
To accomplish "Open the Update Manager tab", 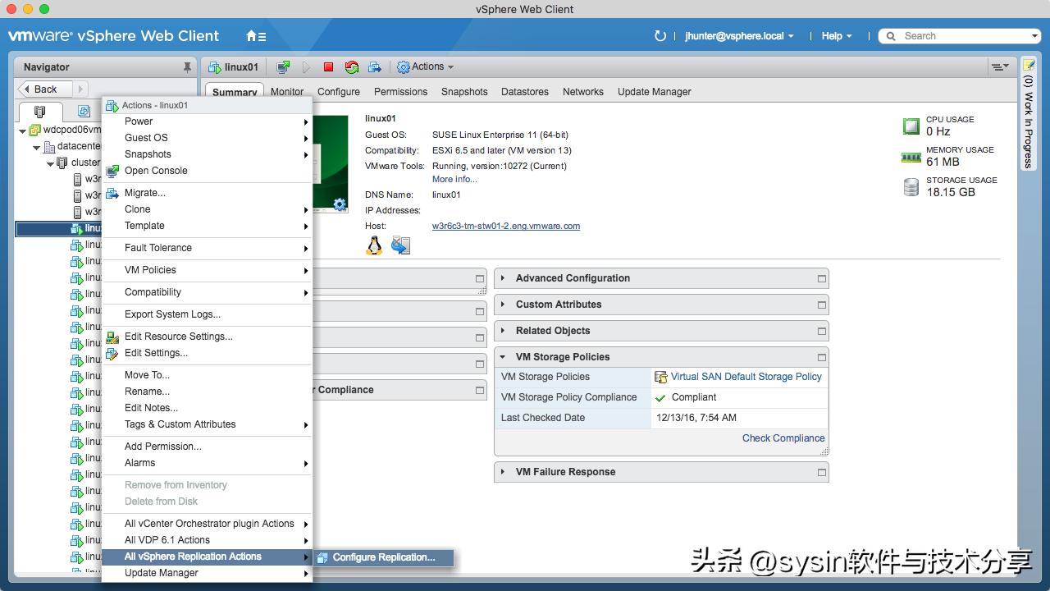I will (x=654, y=92).
